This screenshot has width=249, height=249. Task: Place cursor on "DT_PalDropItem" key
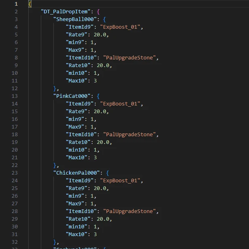click(x=65, y=12)
